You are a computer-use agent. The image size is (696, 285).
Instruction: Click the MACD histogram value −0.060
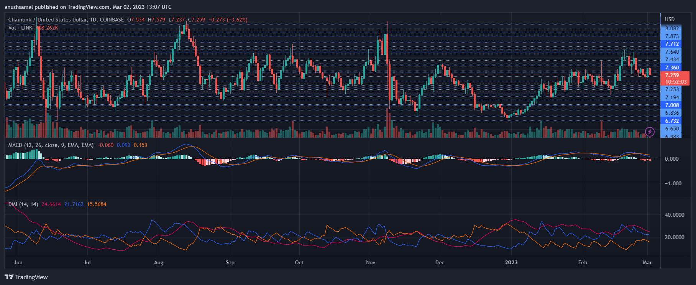(105, 145)
